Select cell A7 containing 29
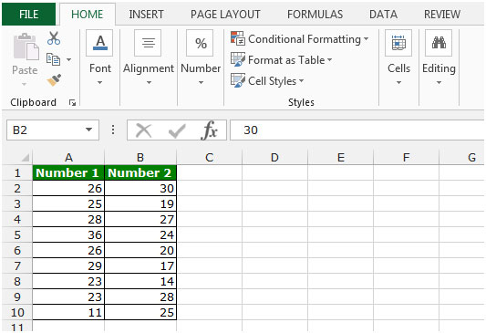The height and width of the screenshot is (333, 486). pyautogui.click(x=68, y=265)
